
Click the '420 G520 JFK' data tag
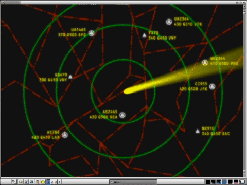click(193, 89)
